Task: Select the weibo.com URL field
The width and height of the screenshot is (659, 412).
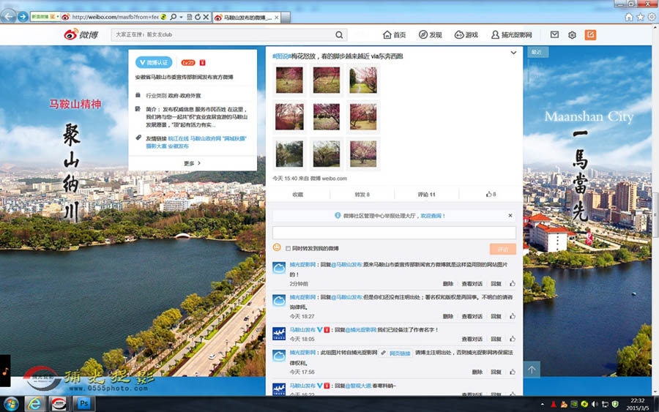Action: (115, 18)
